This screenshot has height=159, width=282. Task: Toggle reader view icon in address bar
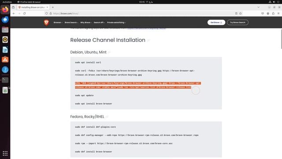point(236,14)
